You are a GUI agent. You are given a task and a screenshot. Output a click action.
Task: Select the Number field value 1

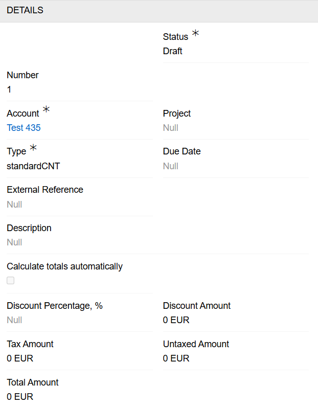[9, 89]
